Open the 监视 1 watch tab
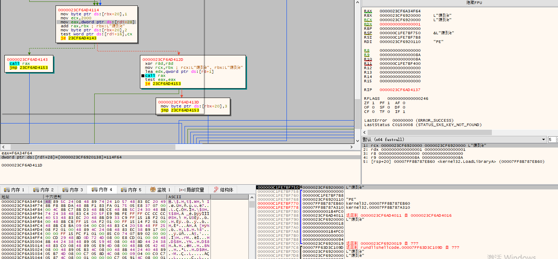Screen dimensions: 558x259 point(161,190)
